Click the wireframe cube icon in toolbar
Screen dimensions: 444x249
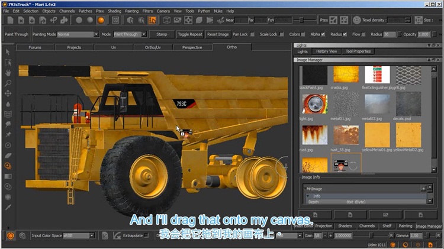(x=166, y=20)
